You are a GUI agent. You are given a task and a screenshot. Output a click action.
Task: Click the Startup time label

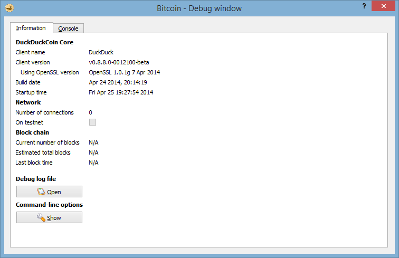(31, 92)
